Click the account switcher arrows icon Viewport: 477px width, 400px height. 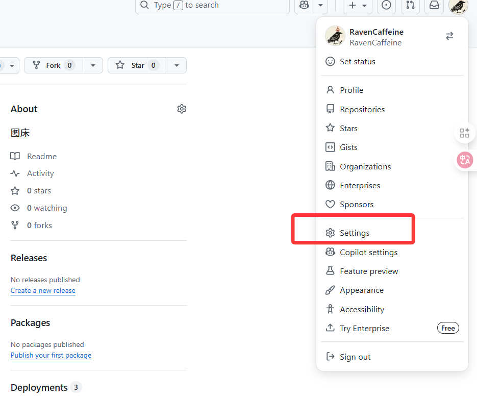pos(449,36)
